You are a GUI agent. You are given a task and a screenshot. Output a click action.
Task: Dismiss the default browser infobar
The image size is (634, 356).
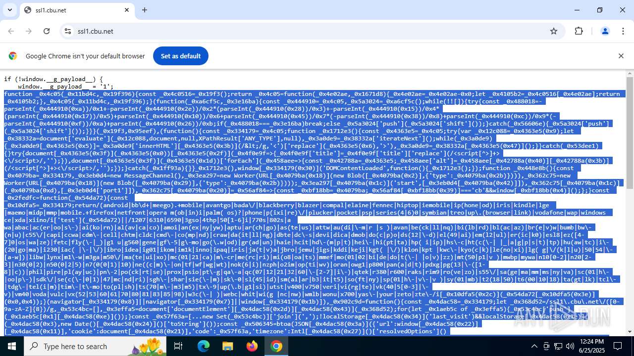(x=621, y=56)
